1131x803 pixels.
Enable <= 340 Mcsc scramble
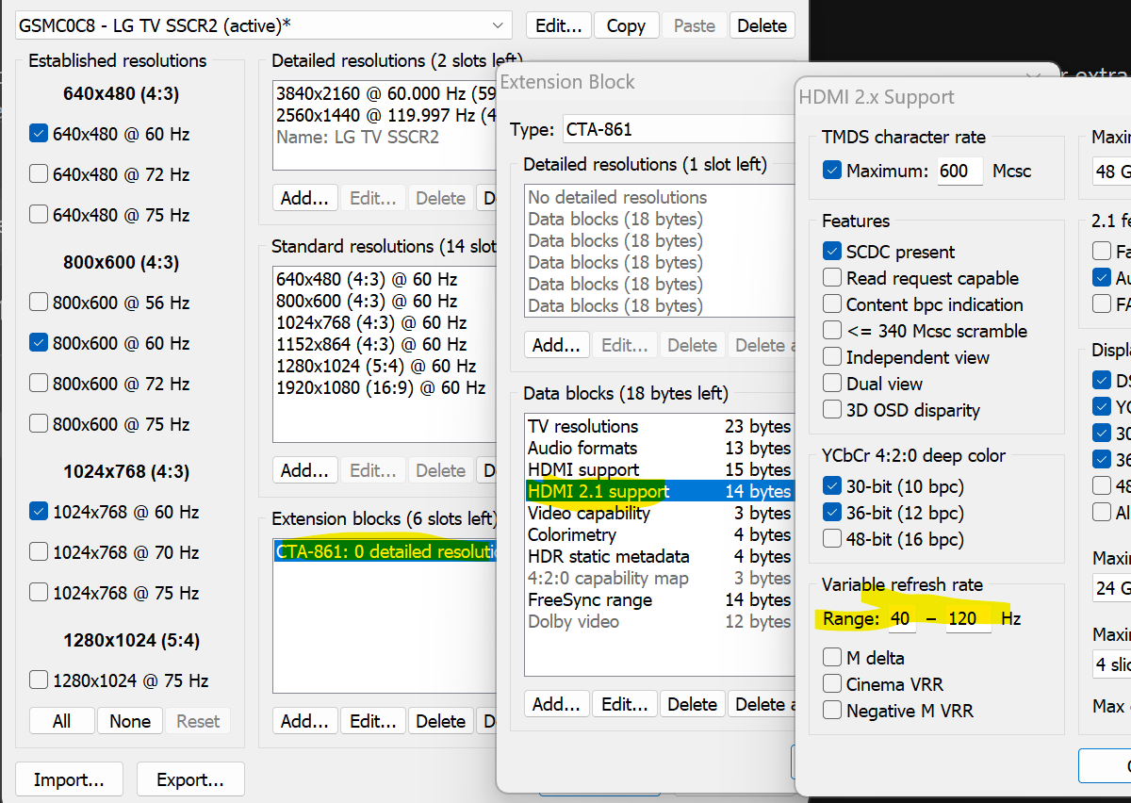pos(832,331)
